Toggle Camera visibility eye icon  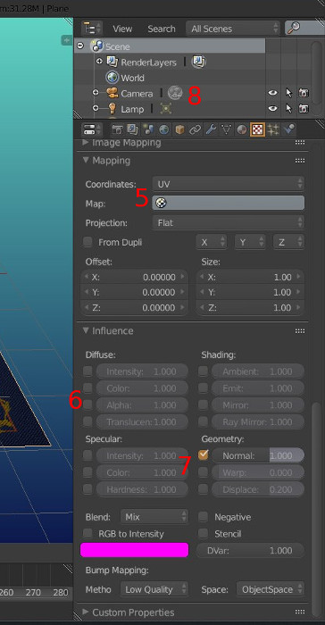(272, 93)
